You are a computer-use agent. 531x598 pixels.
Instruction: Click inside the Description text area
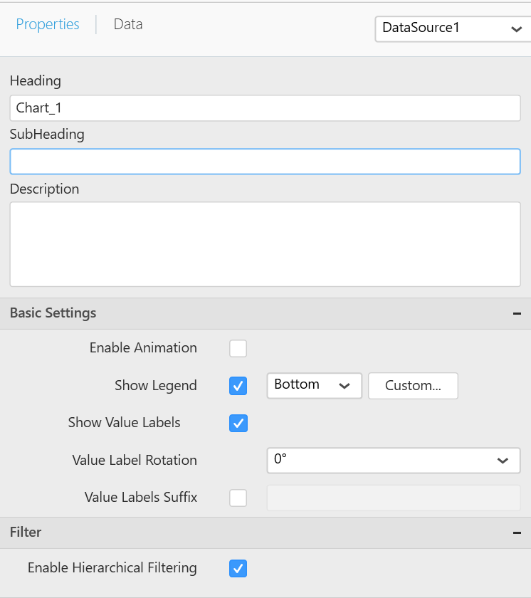click(x=265, y=244)
